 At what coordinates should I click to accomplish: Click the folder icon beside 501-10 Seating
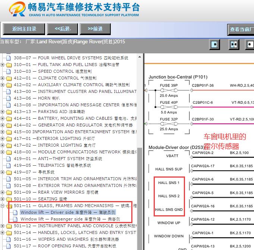(9, 199)
